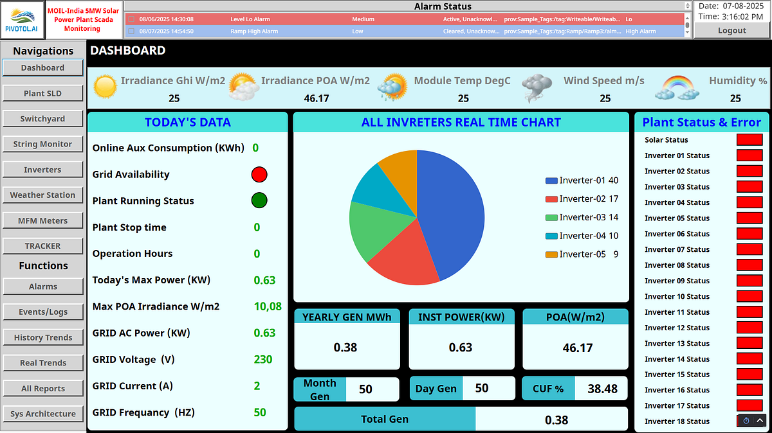The width and height of the screenshot is (772, 433).
Task: Click the PIVOTOL.AI logo
Action: click(23, 19)
